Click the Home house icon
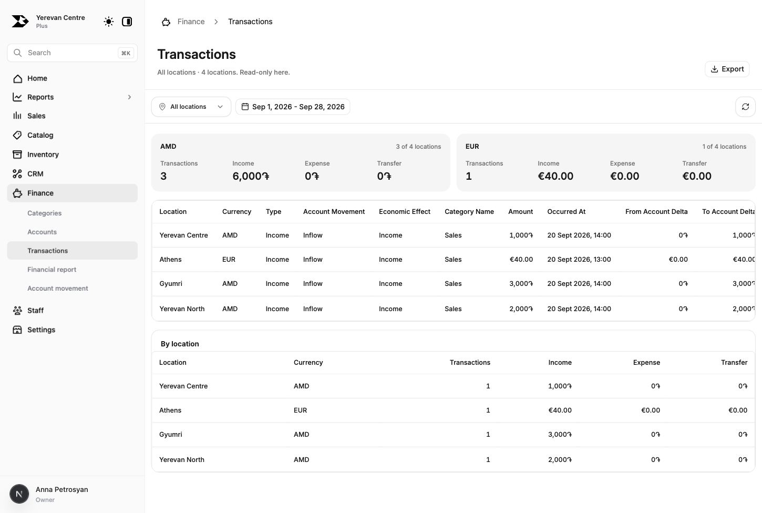The height and width of the screenshot is (513, 762). coord(17,78)
